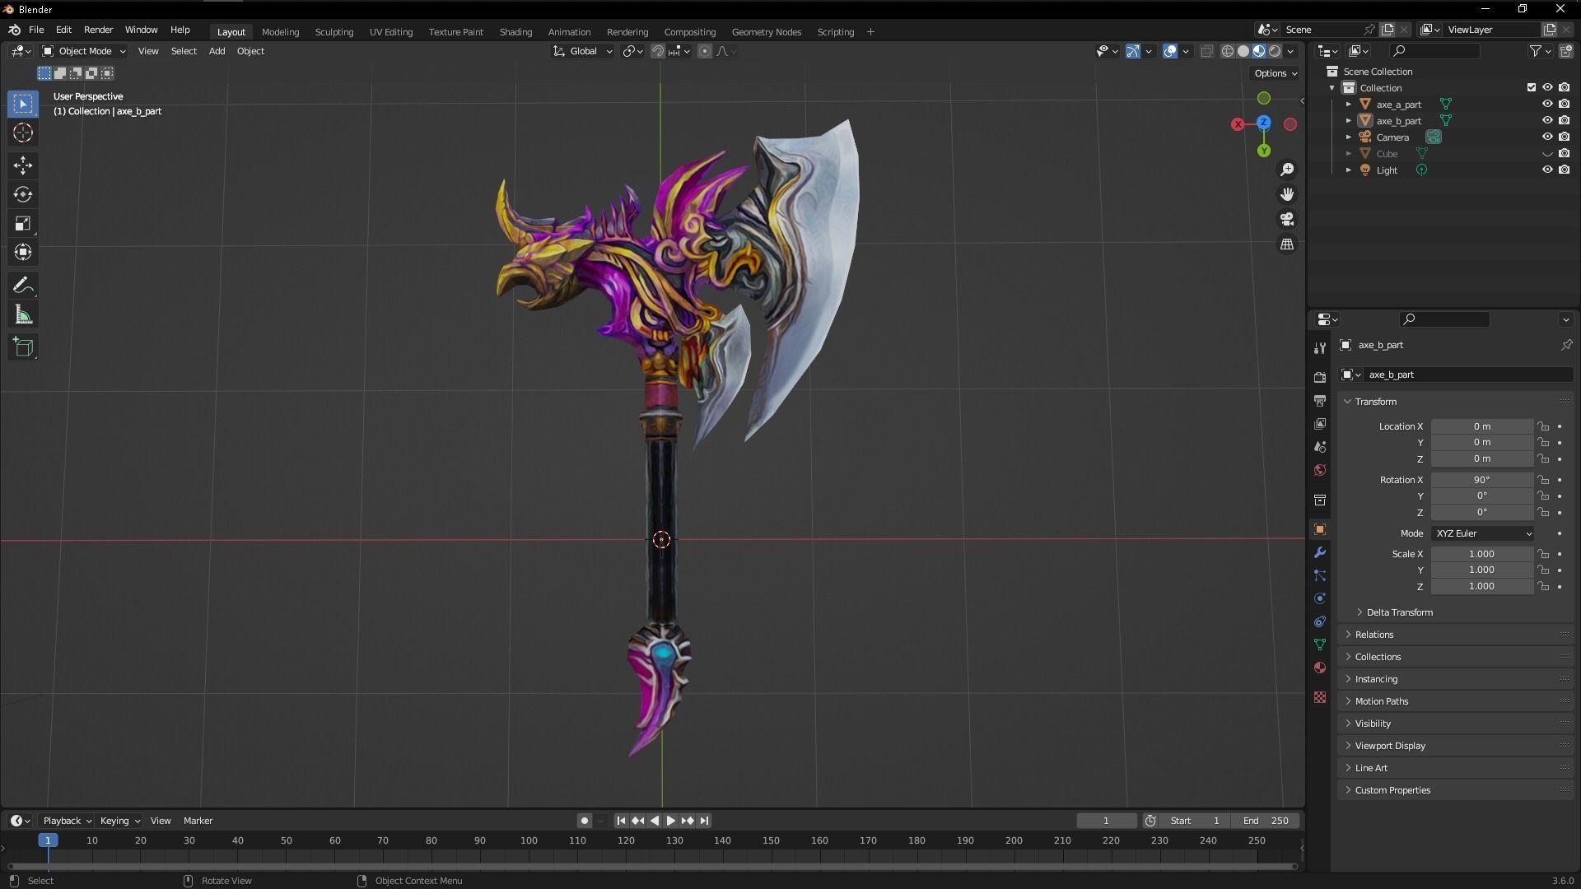This screenshot has width=1581, height=889.
Task: Toggle Camera viewport visibility eye
Action: coord(1547,137)
